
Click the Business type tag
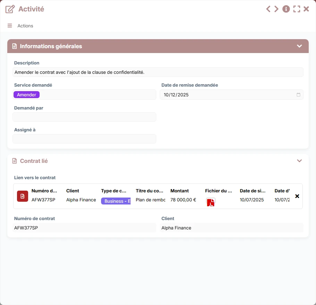click(116, 201)
